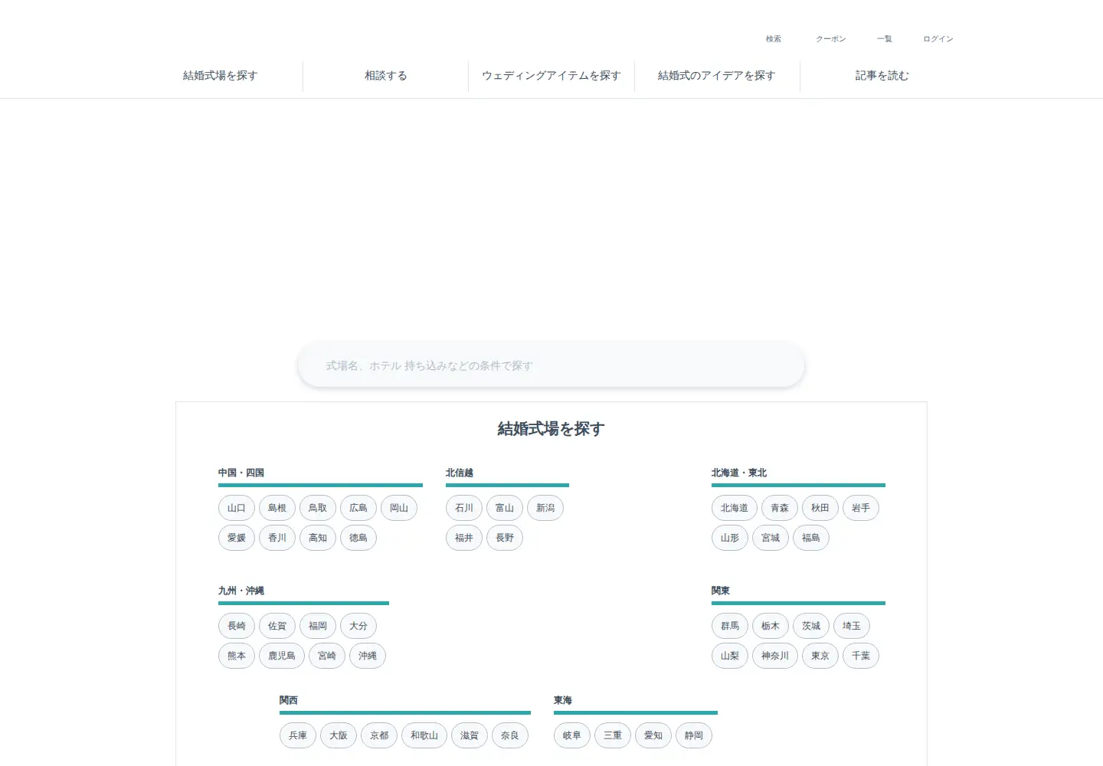Screen dimensions: 1103x766
Task: Click 大分 in 九州・沖縄
Action: coord(358,626)
